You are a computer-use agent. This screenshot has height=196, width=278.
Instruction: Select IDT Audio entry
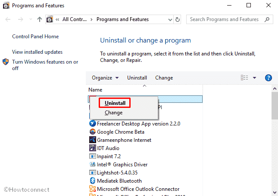click(108, 148)
